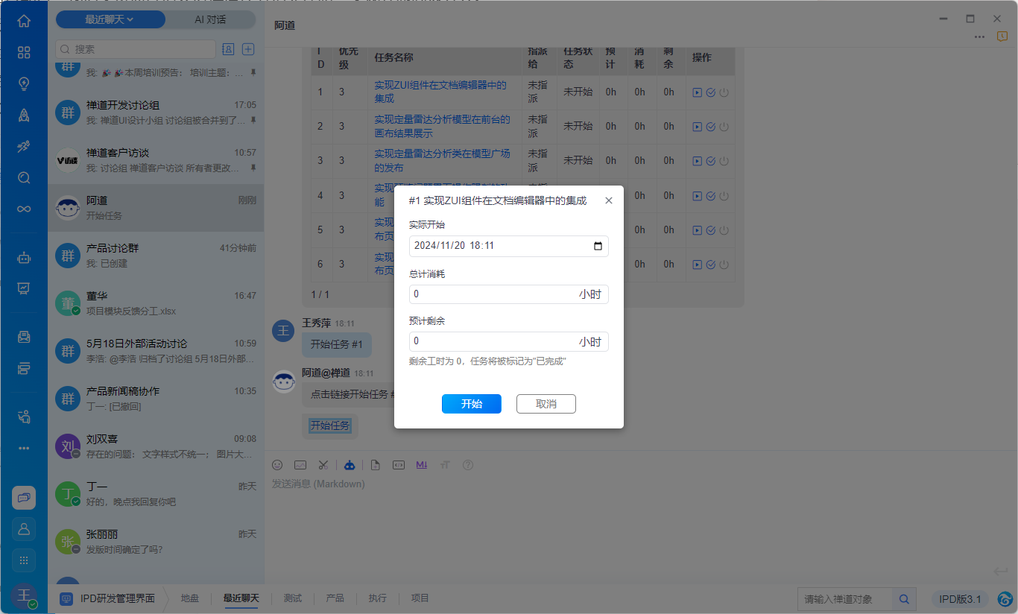Click the emoji icon in message toolbar
Screen dimensions: 1018x614
click(277, 465)
